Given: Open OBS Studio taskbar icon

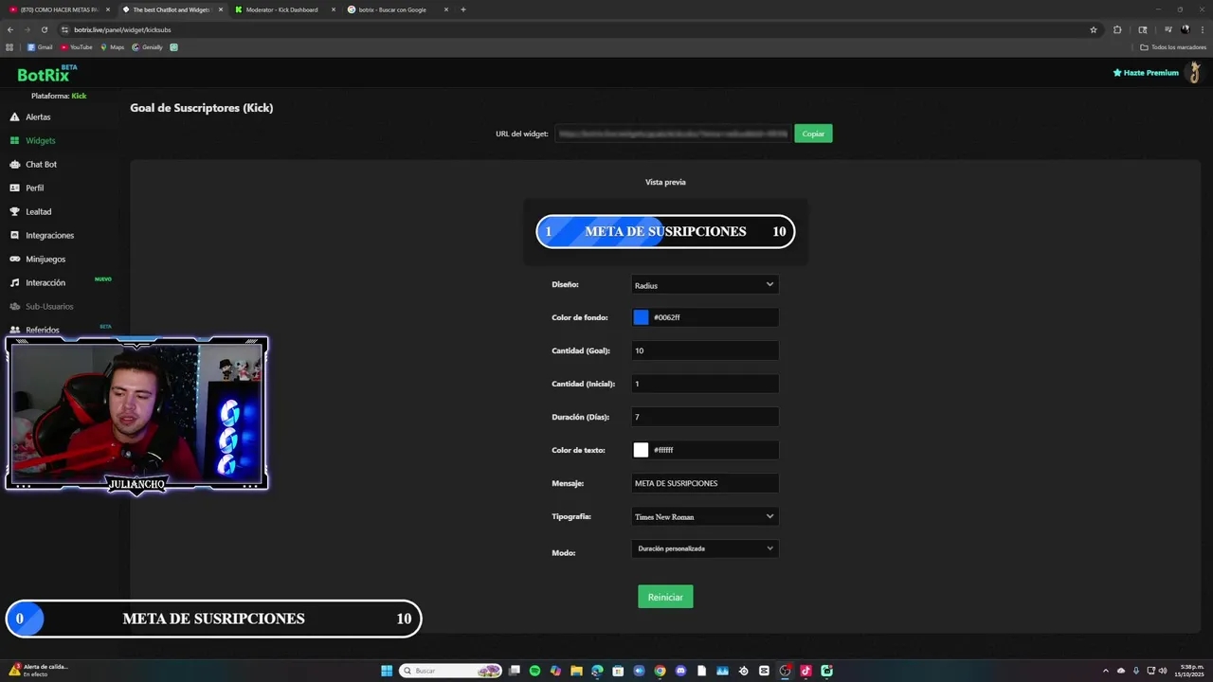Looking at the screenshot, I should click(785, 671).
